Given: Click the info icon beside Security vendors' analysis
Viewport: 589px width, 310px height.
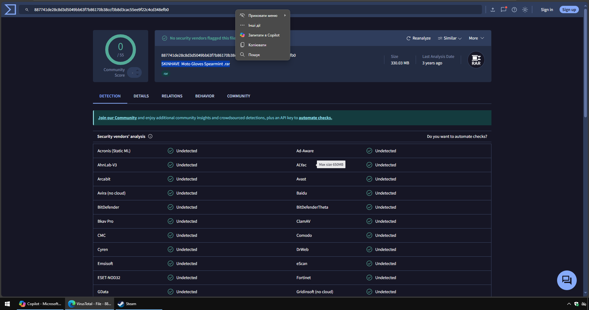Looking at the screenshot, I should click(x=150, y=136).
